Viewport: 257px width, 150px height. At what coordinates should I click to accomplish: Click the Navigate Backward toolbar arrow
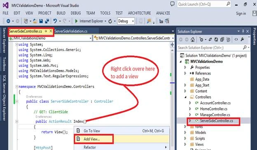[8, 21]
